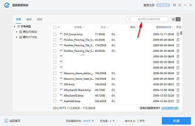Switch to the 类型 tab
The image size is (195, 126).
[19, 19]
